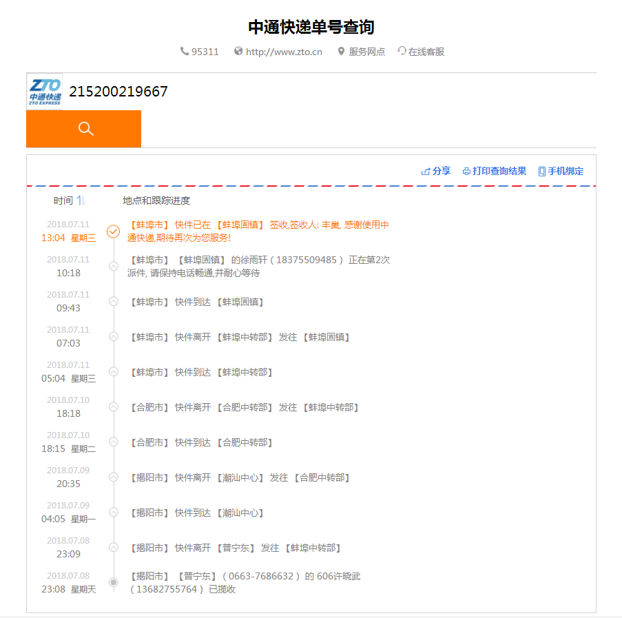This screenshot has height=618, width=622.
Task: Click the timeline marker for 05:04 entry
Action: 114,371
